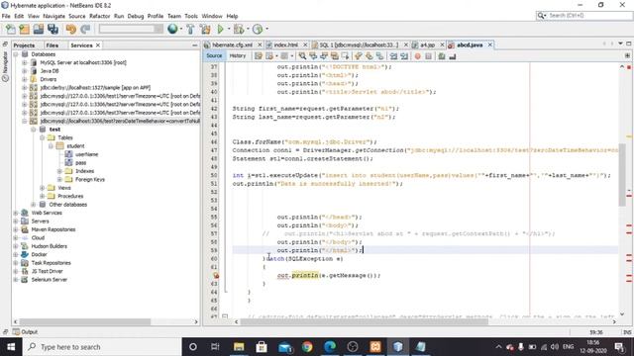Open the editor documents list dropdown arrow
Screen dimensions: 634x356
pos(620,44)
